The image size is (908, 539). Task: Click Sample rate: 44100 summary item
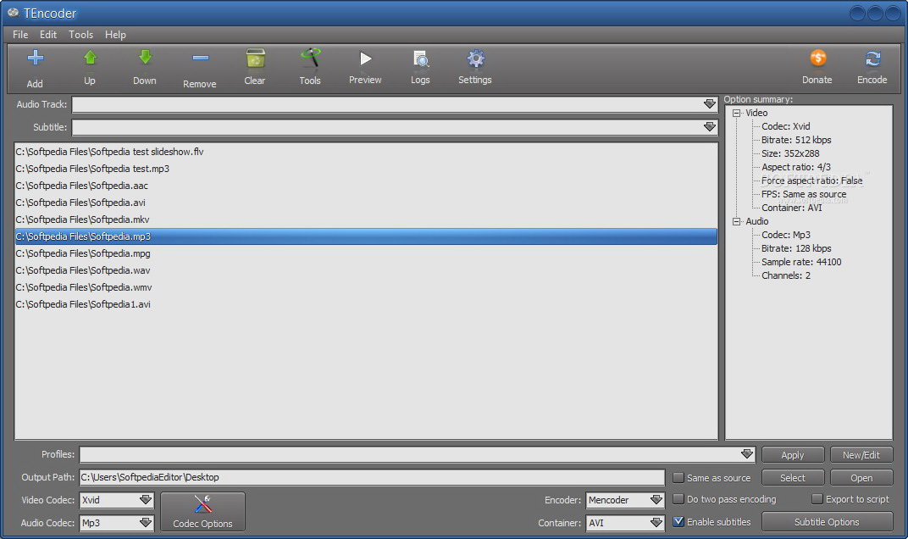(801, 262)
